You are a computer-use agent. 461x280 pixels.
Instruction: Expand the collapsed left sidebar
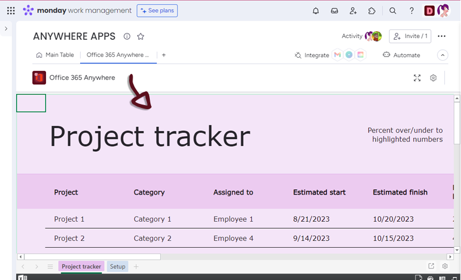[x=6, y=29]
